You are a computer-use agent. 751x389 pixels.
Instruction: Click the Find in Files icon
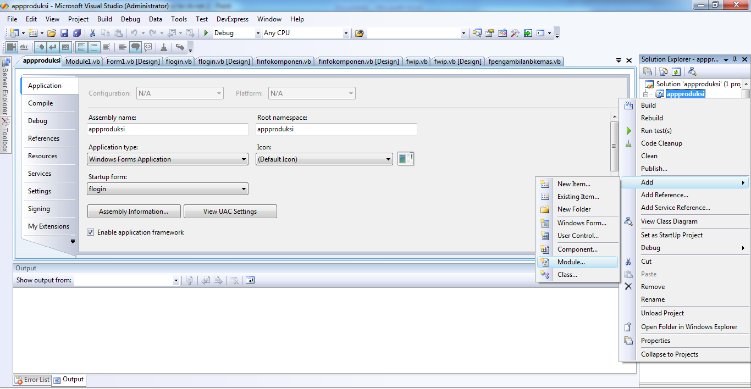pos(359,33)
